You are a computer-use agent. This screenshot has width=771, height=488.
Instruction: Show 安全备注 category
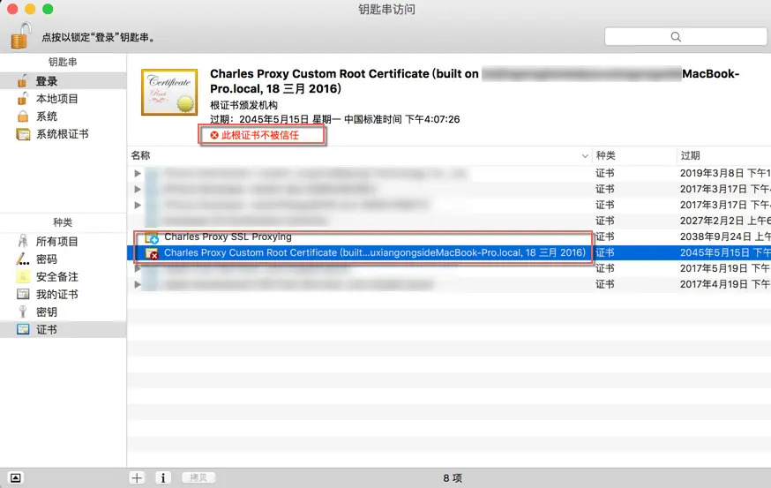click(63, 276)
